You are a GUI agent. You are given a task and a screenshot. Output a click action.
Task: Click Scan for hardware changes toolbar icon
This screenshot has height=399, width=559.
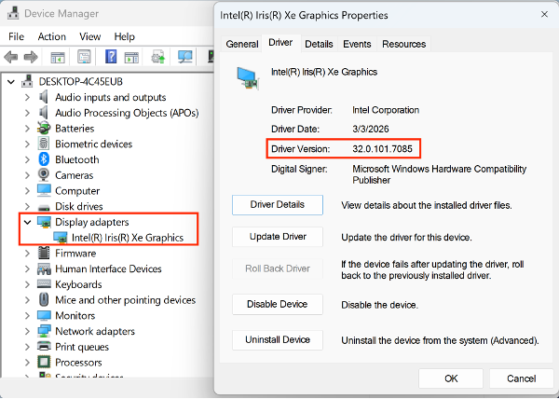pyautogui.click(x=185, y=57)
